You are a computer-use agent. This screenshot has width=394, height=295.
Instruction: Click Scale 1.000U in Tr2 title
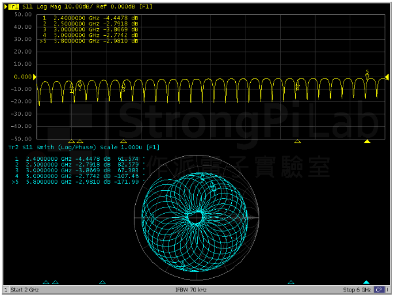(122, 147)
